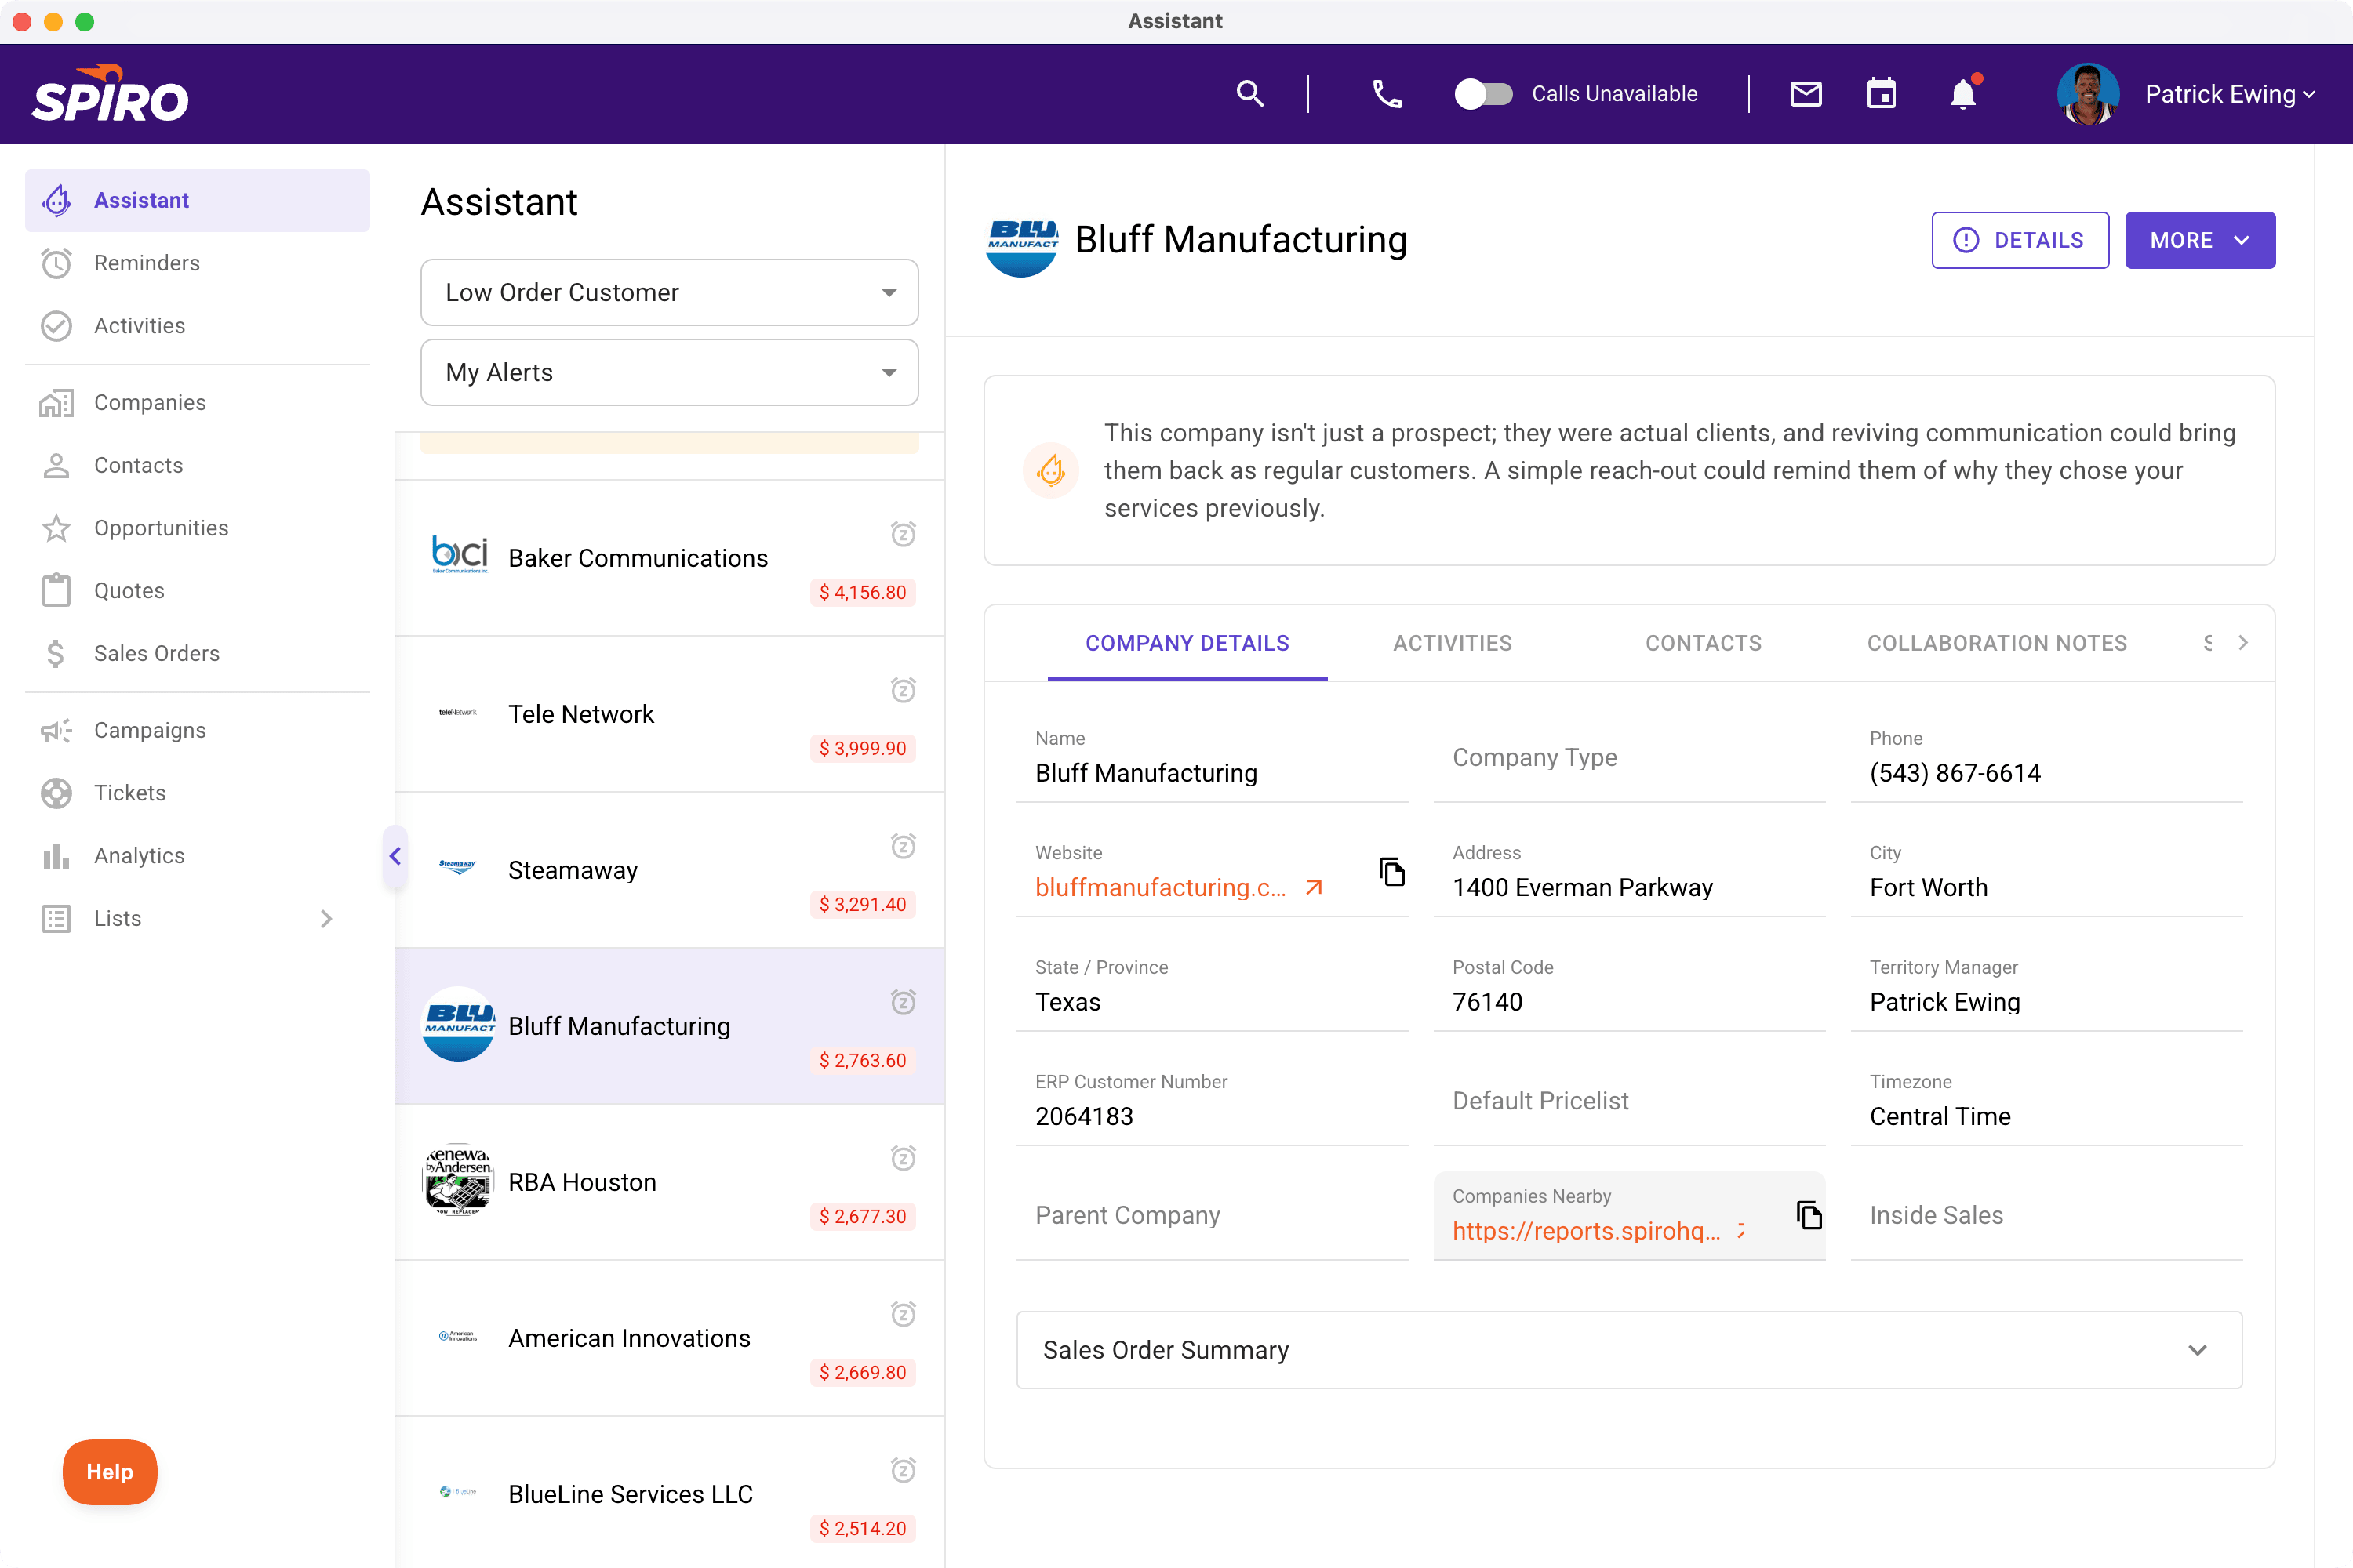
Task: Open Opportunities star icon
Action: (x=56, y=528)
